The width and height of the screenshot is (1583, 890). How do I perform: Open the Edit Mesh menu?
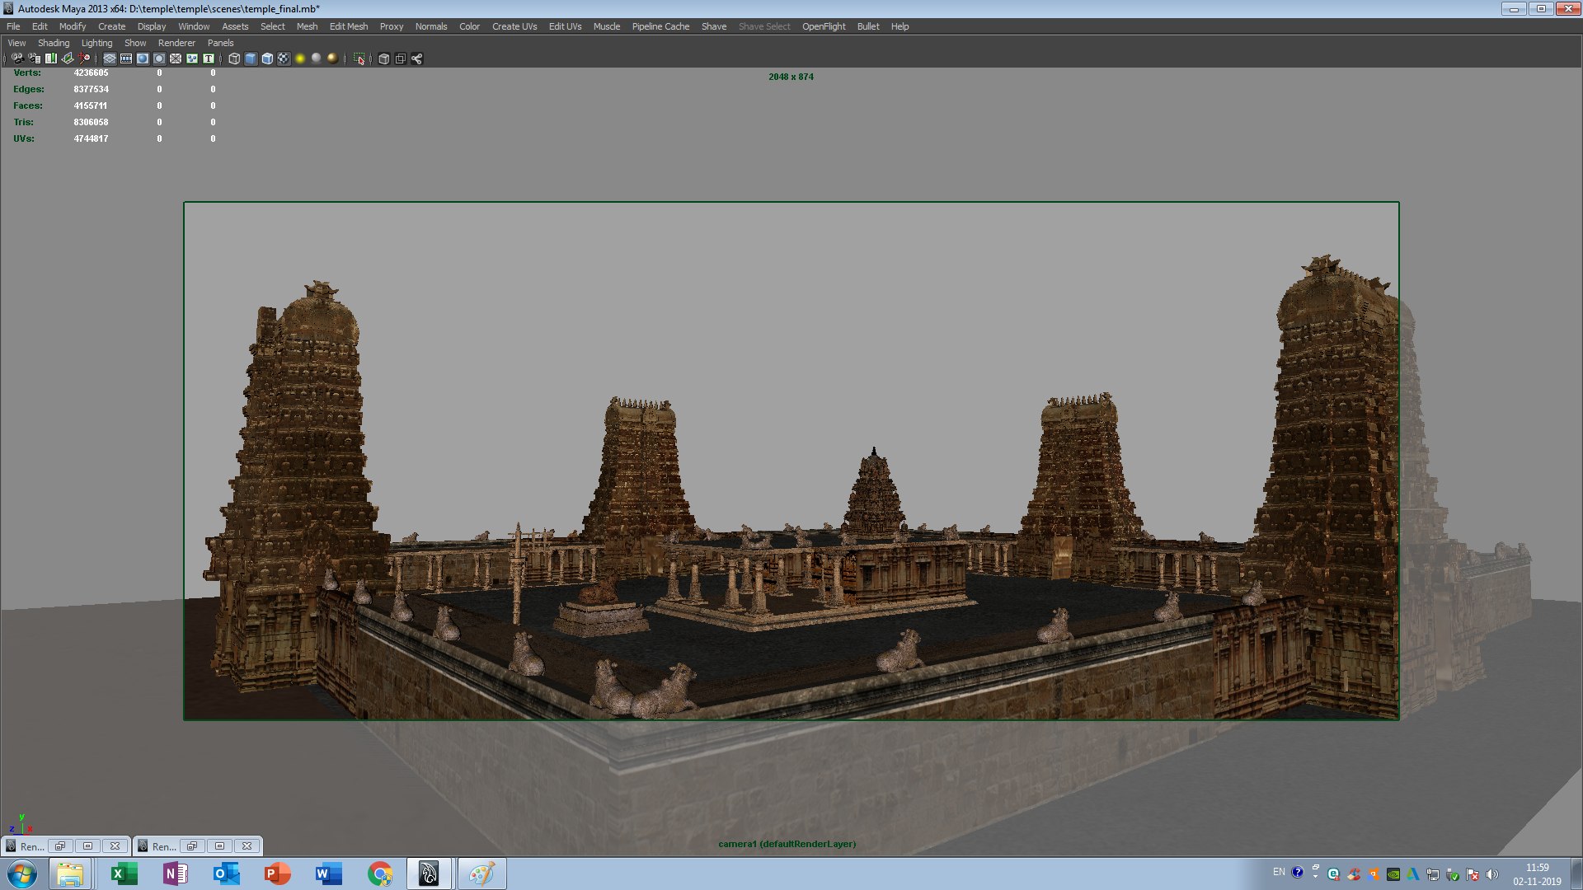(349, 26)
